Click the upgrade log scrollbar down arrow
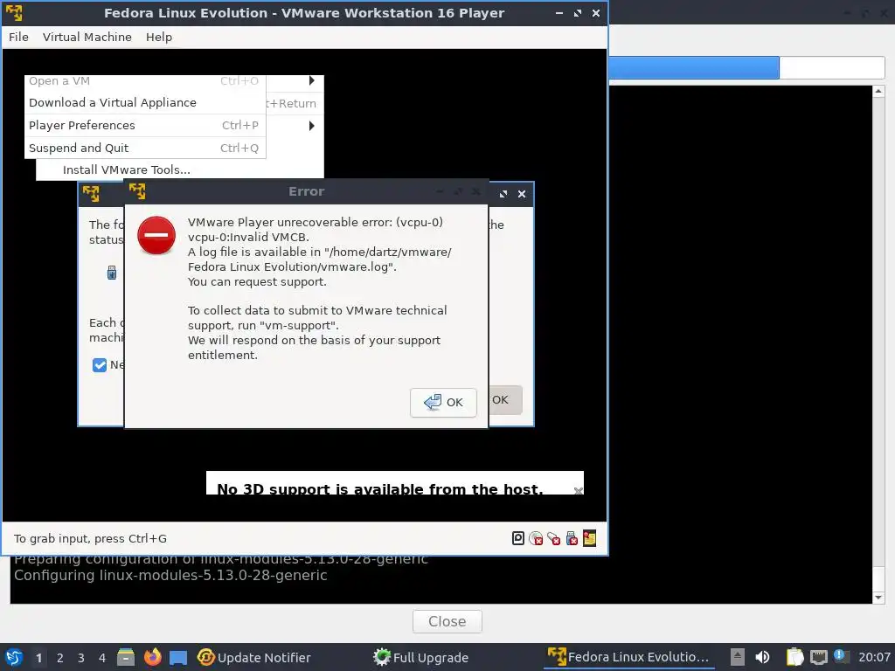Screen dimensions: 895x671 (878, 598)
